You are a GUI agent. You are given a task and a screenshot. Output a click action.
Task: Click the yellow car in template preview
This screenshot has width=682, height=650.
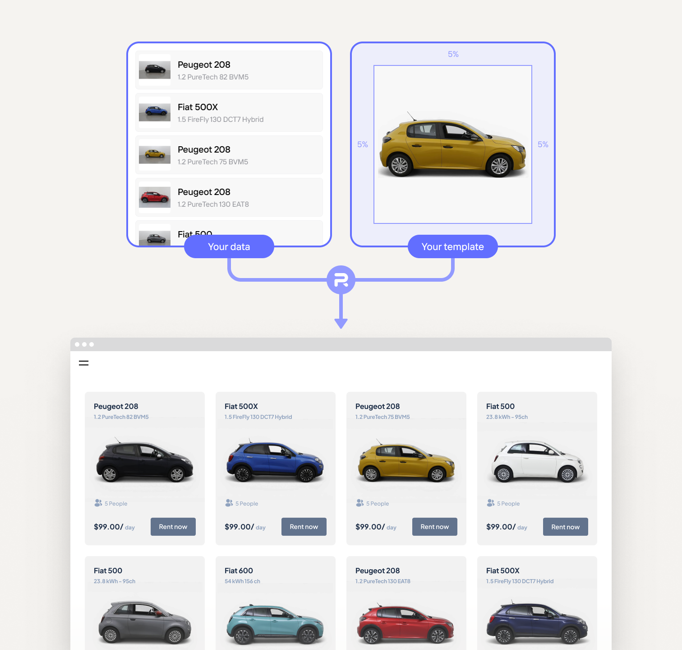452,148
